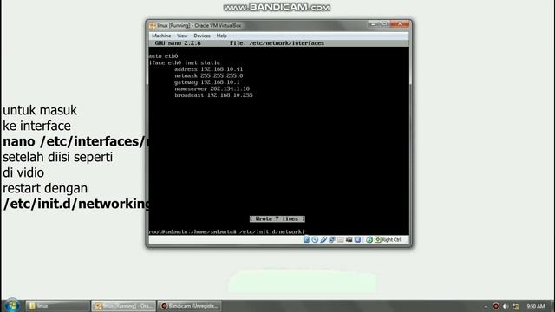Click the virtualization features status icon
555x312 pixels.
357,239
